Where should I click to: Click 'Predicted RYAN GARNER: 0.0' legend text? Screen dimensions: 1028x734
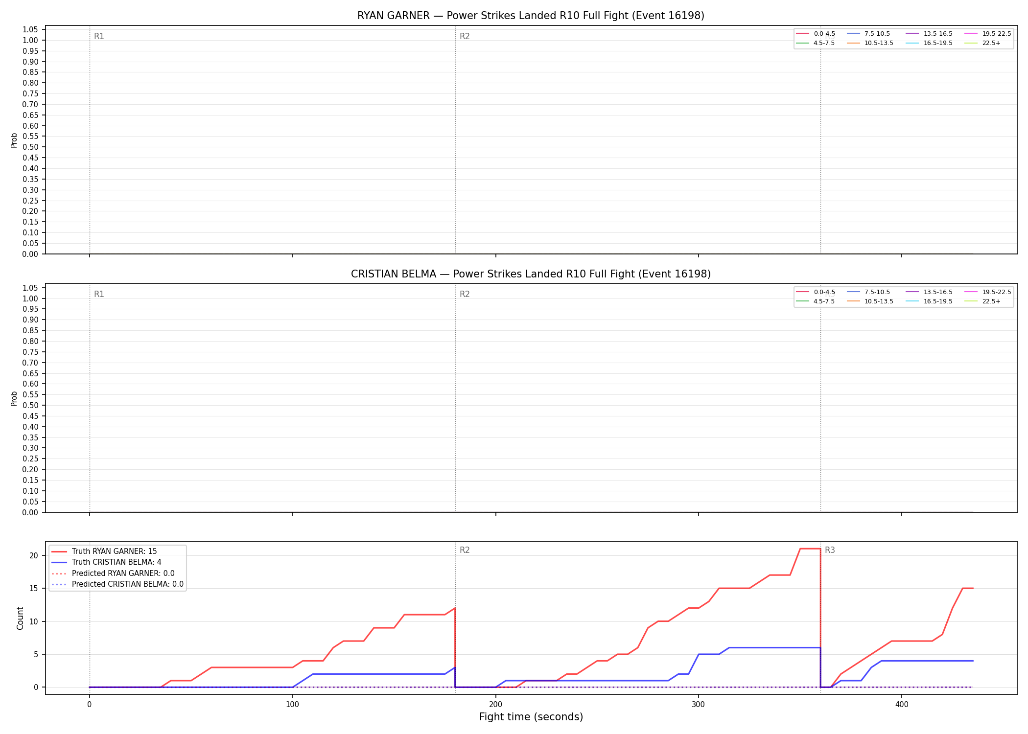123,573
